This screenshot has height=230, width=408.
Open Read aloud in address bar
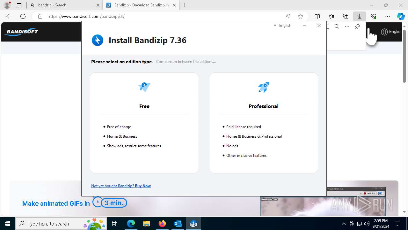click(288, 16)
